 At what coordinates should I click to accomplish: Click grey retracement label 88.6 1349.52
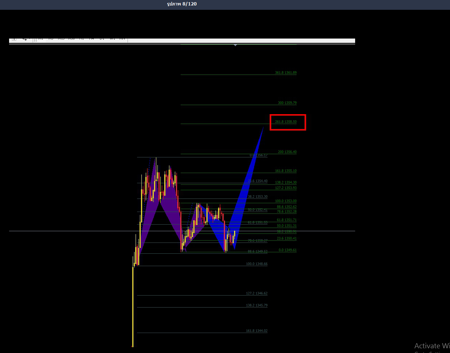click(x=258, y=252)
